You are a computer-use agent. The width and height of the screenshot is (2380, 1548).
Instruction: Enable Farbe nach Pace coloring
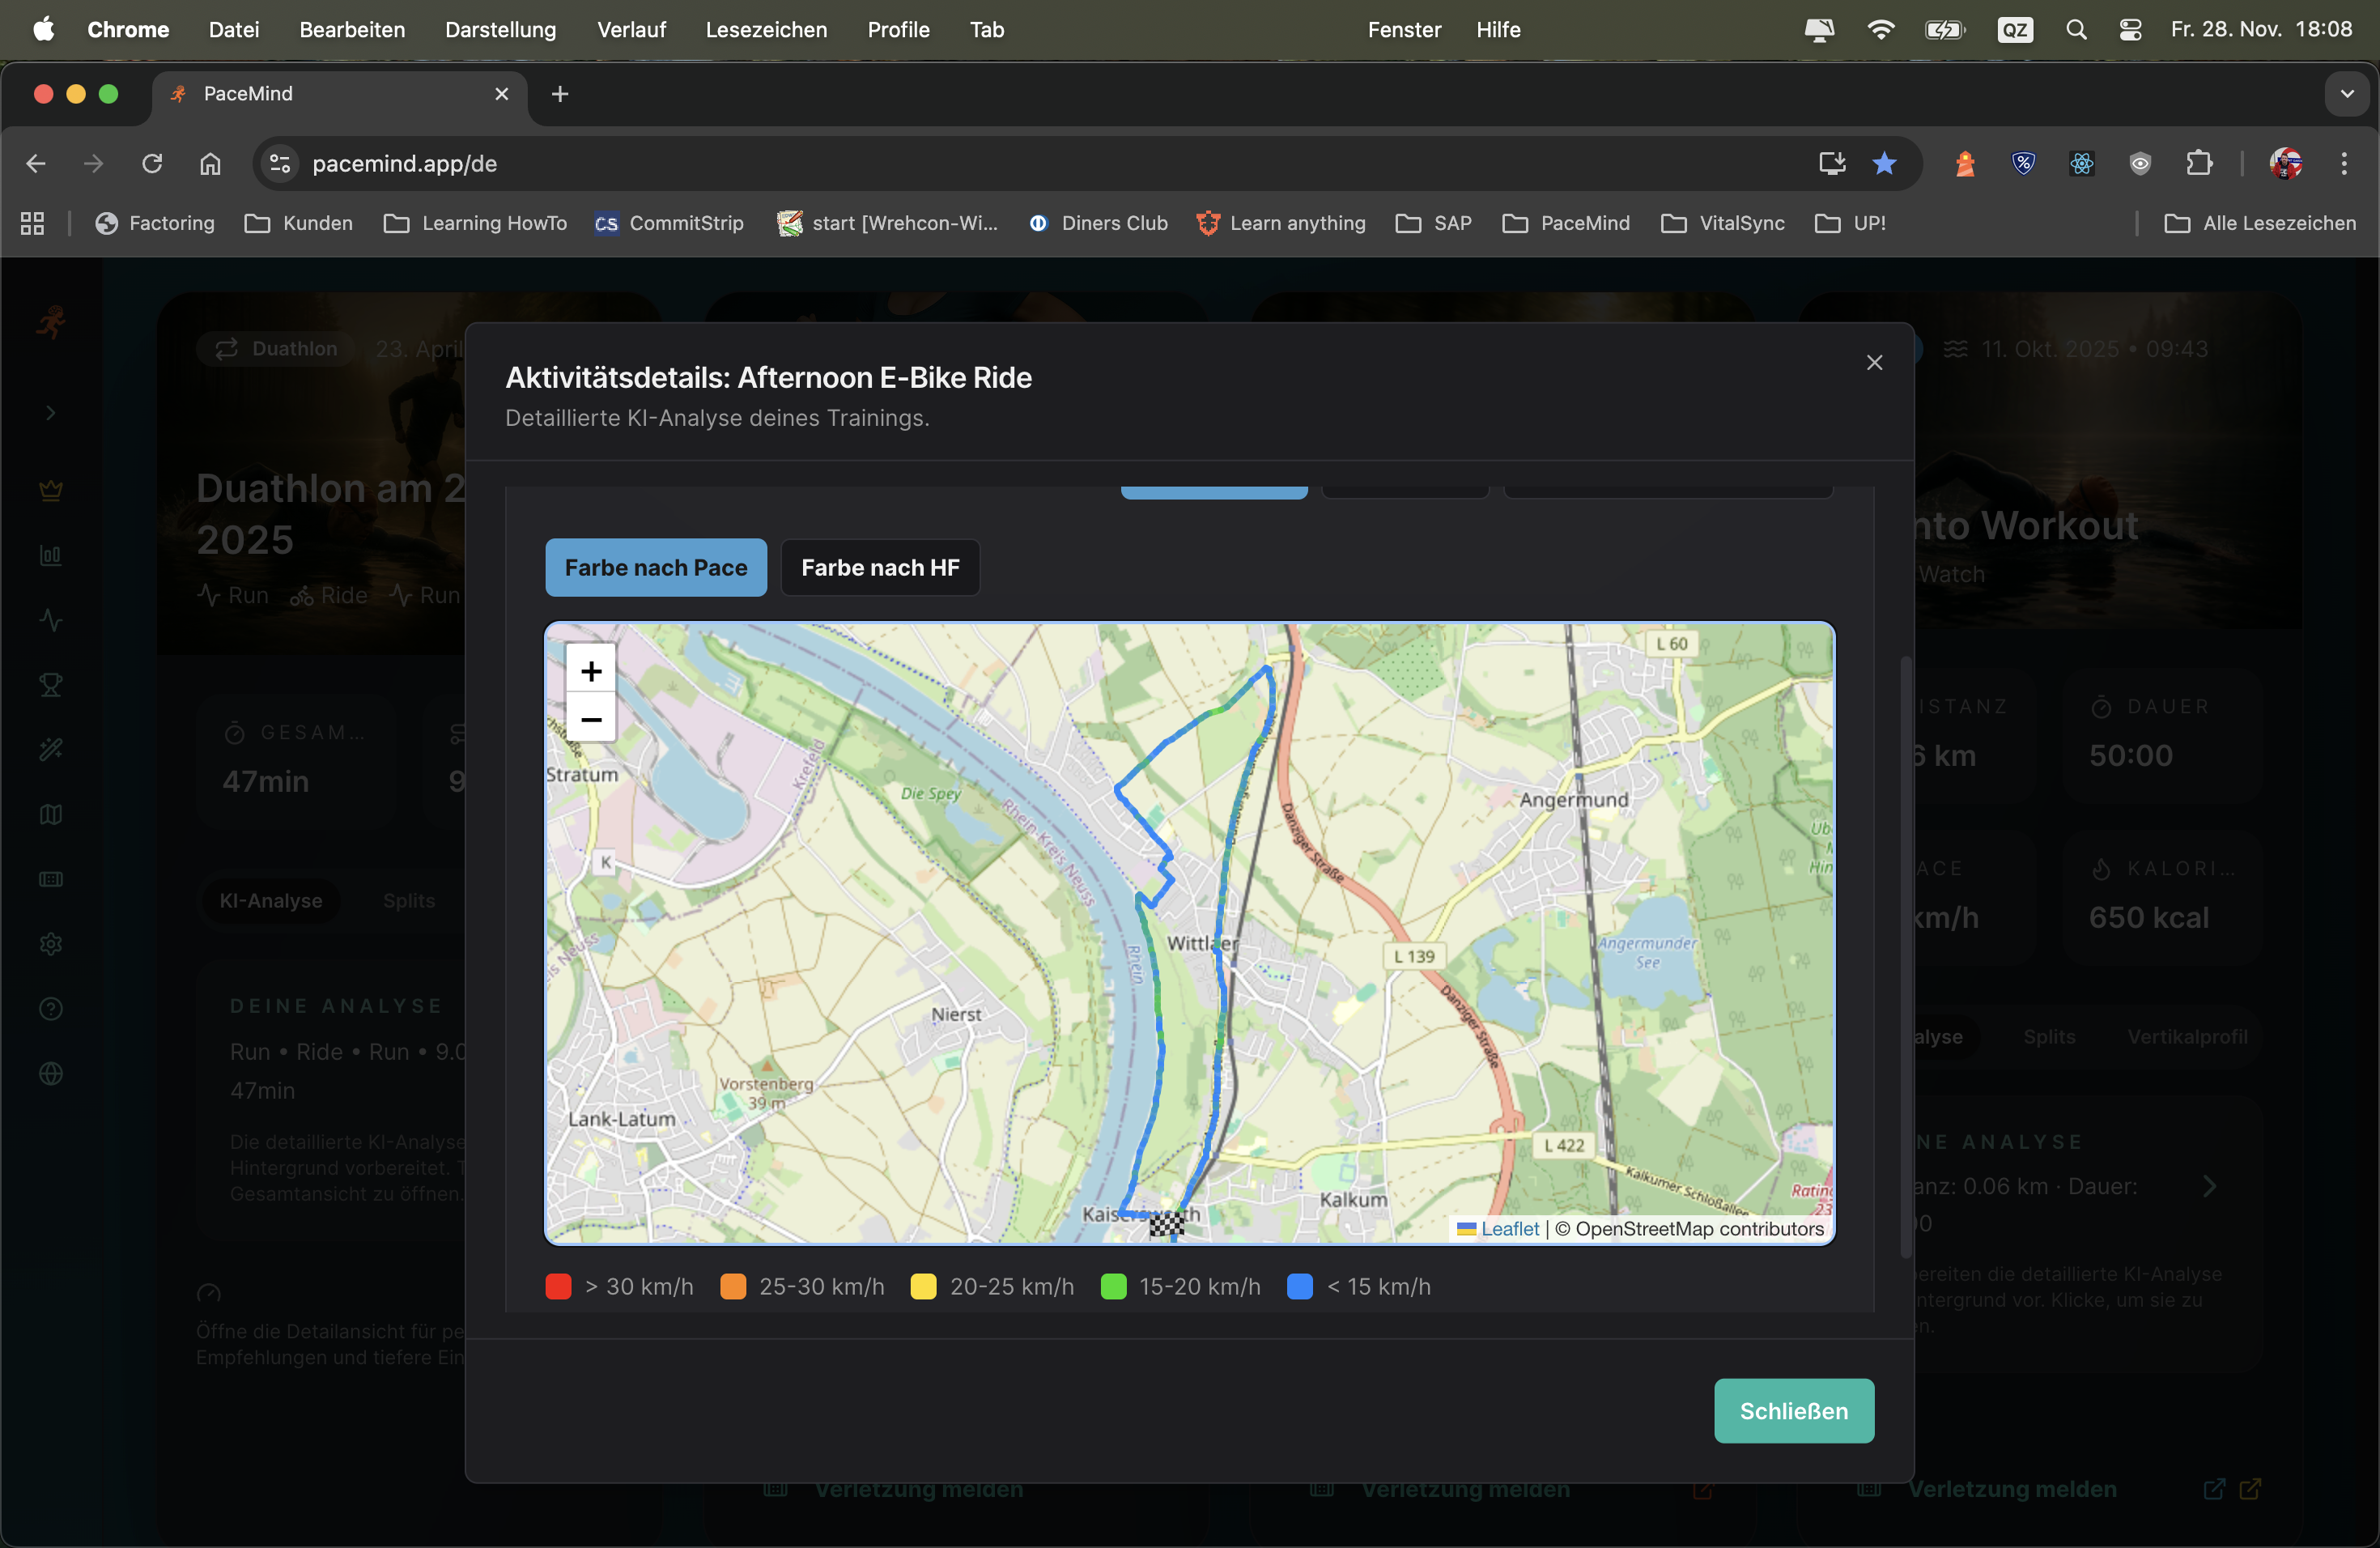656,567
